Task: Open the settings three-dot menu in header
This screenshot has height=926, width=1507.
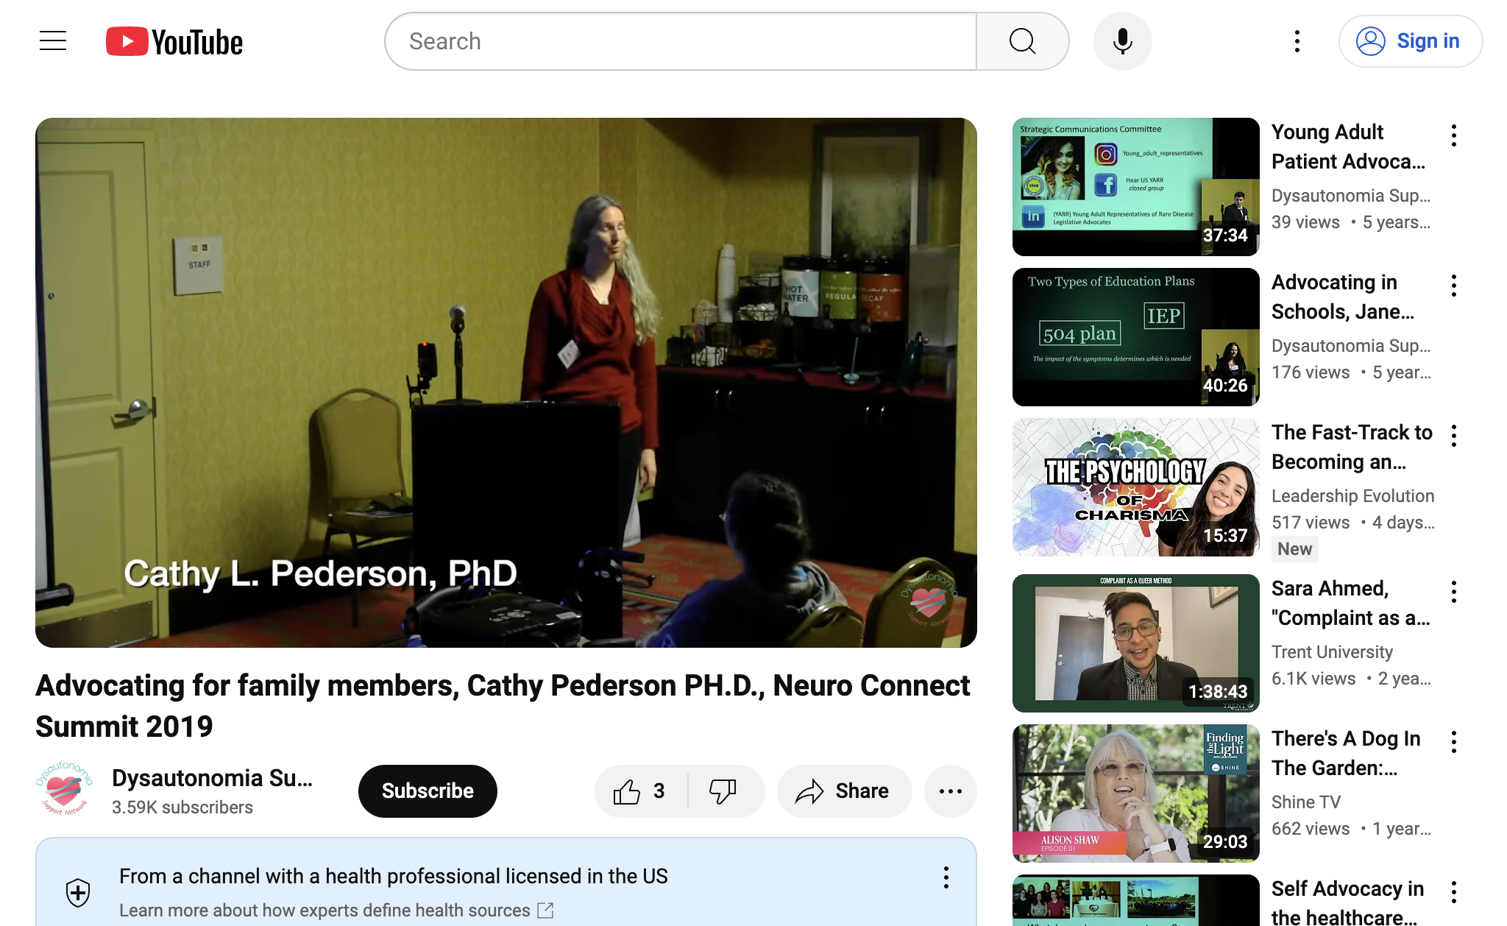Action: click(1297, 41)
